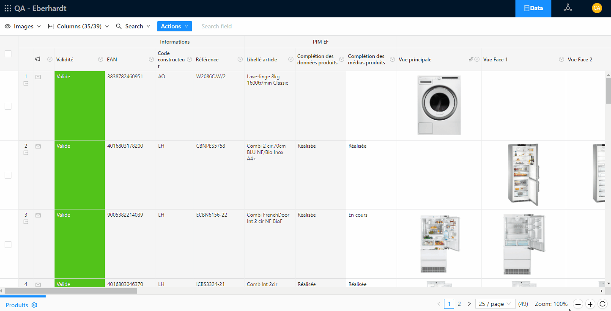Go to page 2 in pagination
This screenshot has width=611, height=311.
tap(459, 304)
